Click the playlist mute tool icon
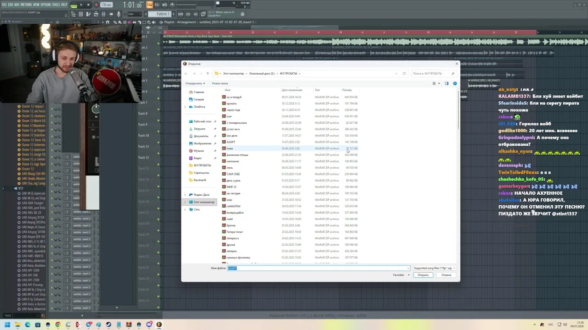The image size is (588, 330). tap(129, 22)
